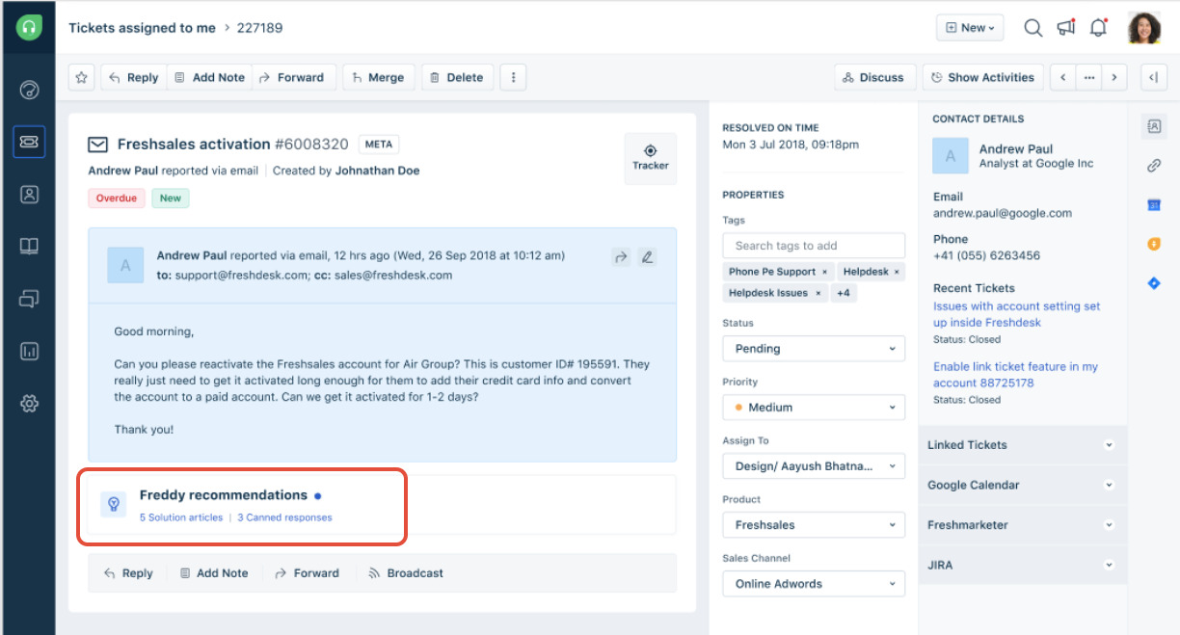Click Forward in the top toolbar
Screen dimensions: 1180x635
tap(294, 77)
